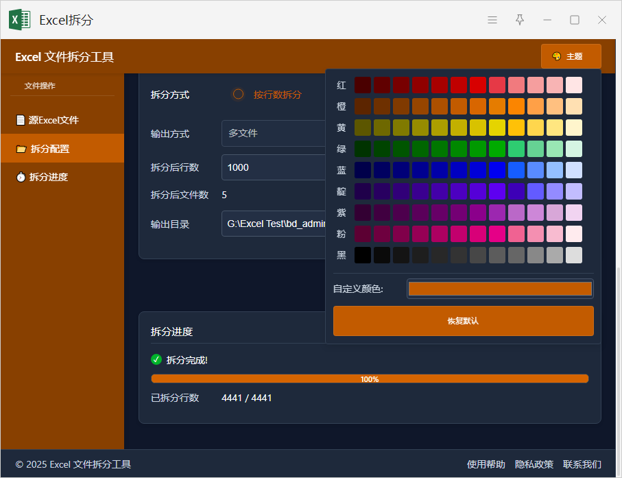622x478 pixels.
Task: Open the hamburger menu in title bar
Action: 492,20
